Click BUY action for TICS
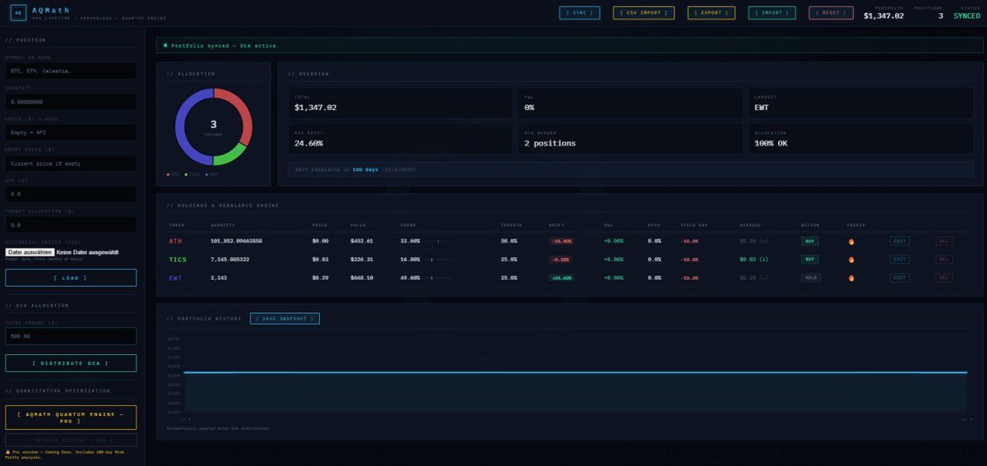This screenshot has height=466, width=987. tap(810, 259)
